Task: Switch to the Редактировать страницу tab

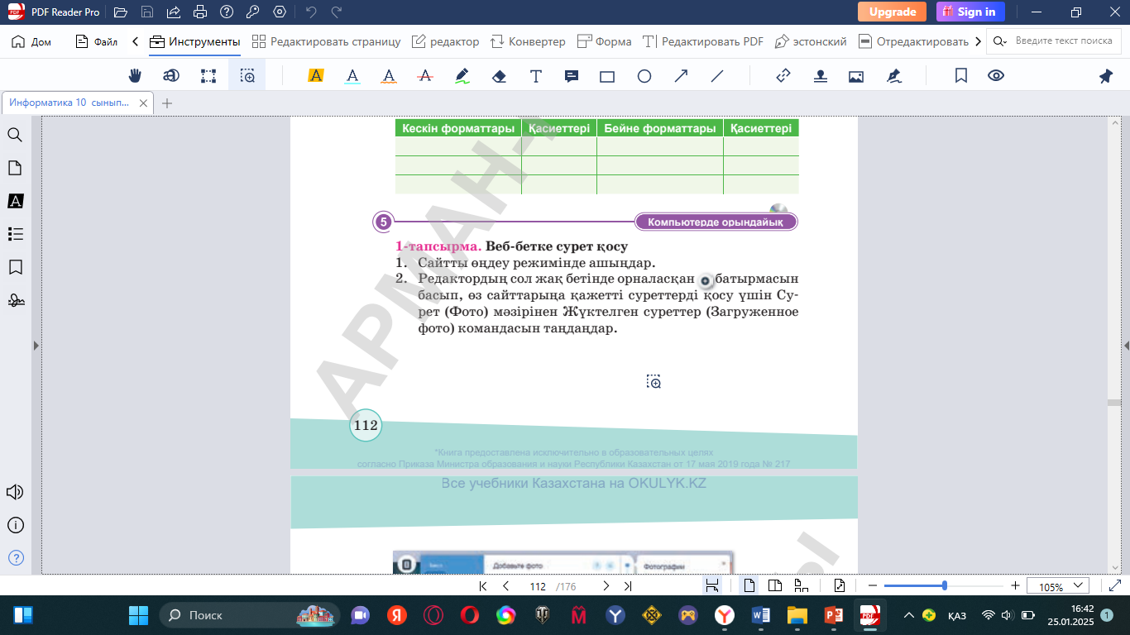Action: tap(326, 41)
